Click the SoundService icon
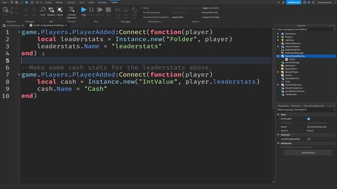This screenshot has width=337, height=189. click(x=283, y=78)
